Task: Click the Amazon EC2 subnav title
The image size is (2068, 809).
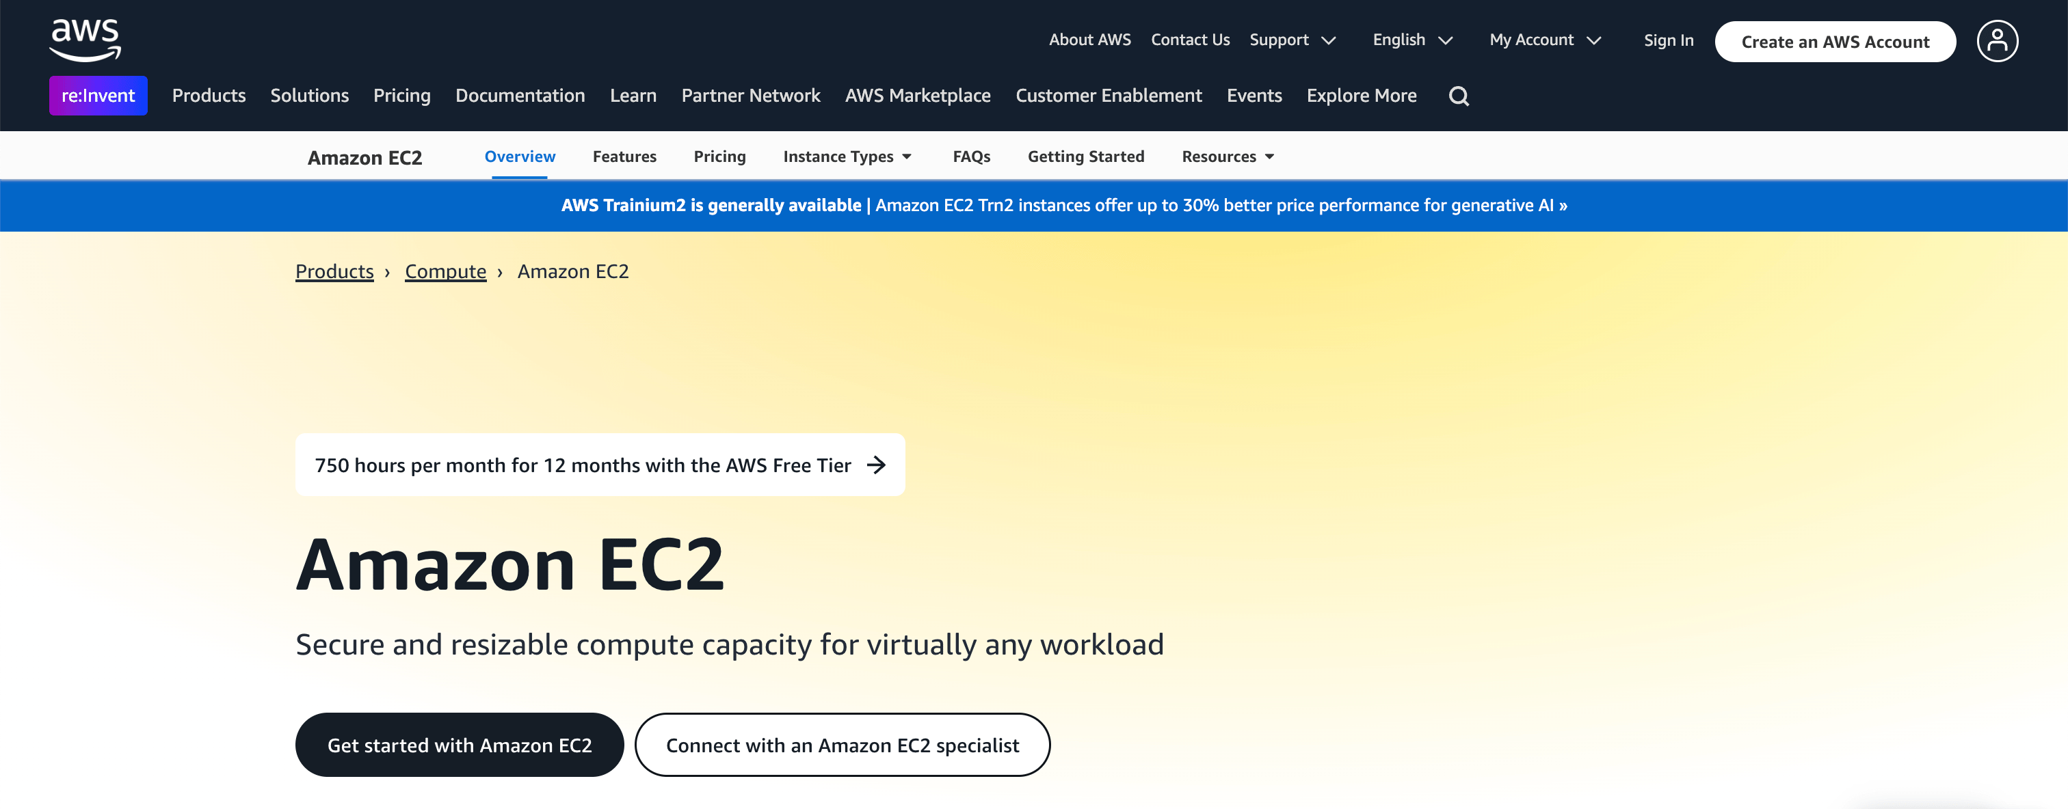Action: point(364,158)
